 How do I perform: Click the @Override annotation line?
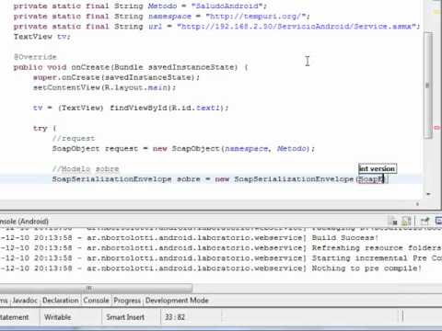(x=35, y=57)
